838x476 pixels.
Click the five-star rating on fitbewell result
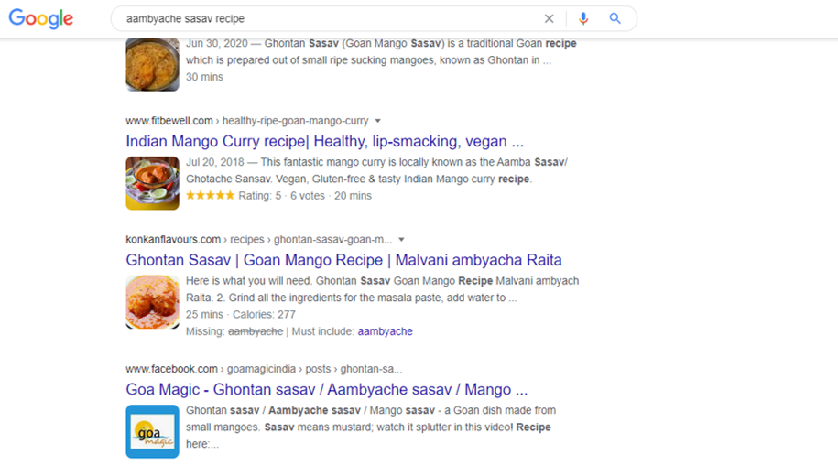(x=210, y=196)
